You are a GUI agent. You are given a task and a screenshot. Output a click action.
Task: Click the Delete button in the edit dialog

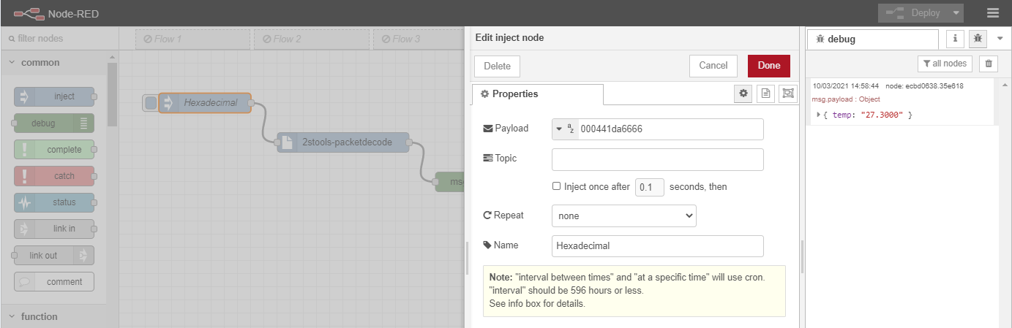pyautogui.click(x=497, y=66)
